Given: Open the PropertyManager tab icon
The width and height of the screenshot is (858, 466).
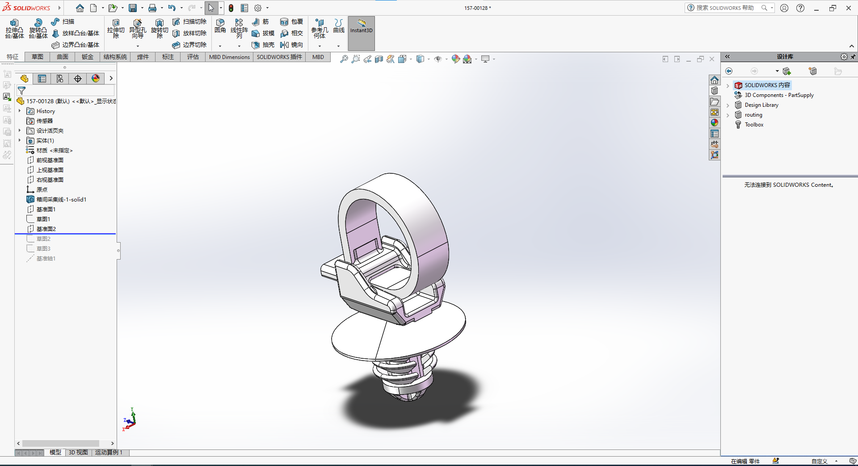Looking at the screenshot, I should [42, 79].
